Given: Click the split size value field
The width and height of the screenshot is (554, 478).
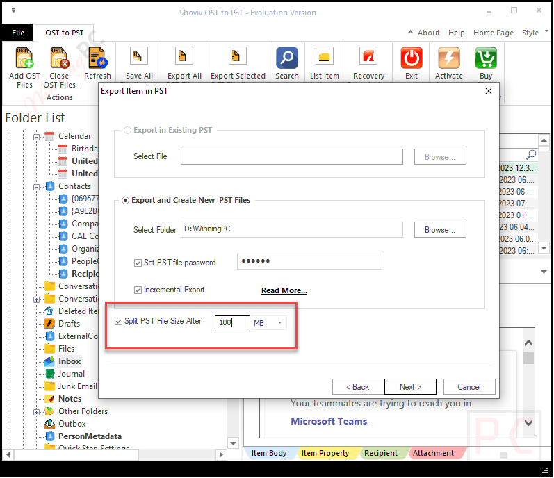Looking at the screenshot, I should pyautogui.click(x=232, y=323).
